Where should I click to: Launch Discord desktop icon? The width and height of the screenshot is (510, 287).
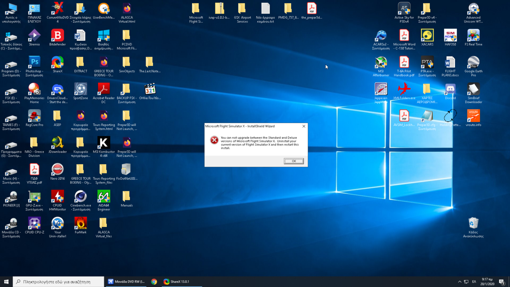pos(450,91)
